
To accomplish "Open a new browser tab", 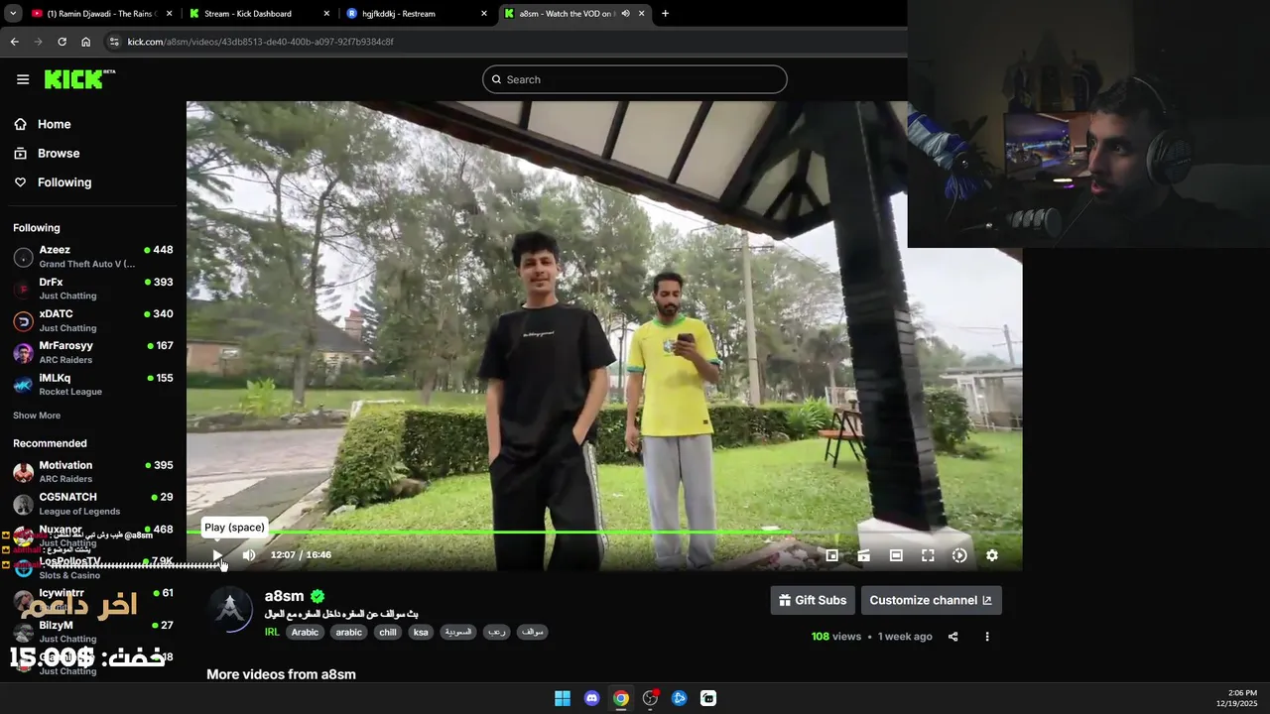I will [665, 14].
